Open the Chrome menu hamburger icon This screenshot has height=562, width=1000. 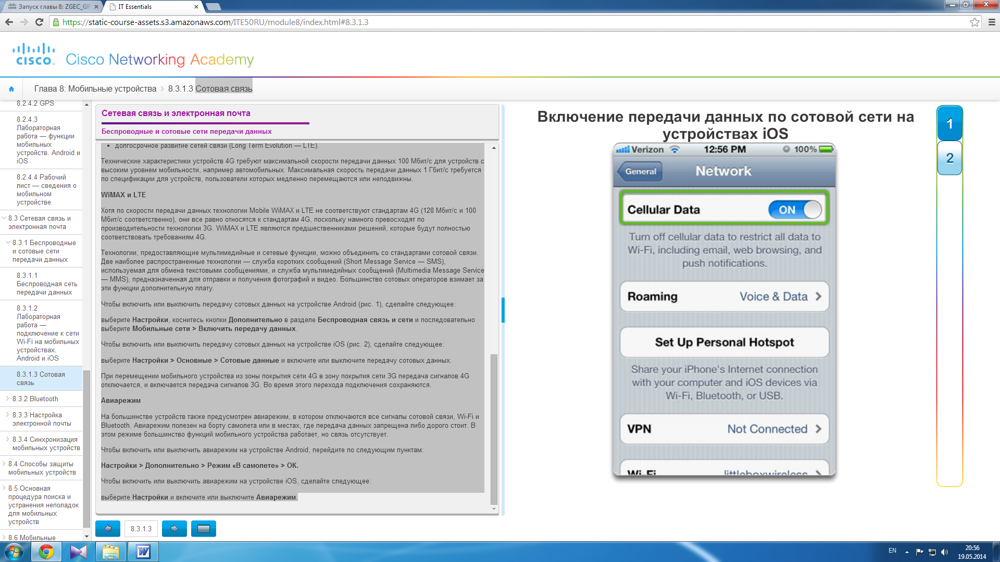click(992, 22)
